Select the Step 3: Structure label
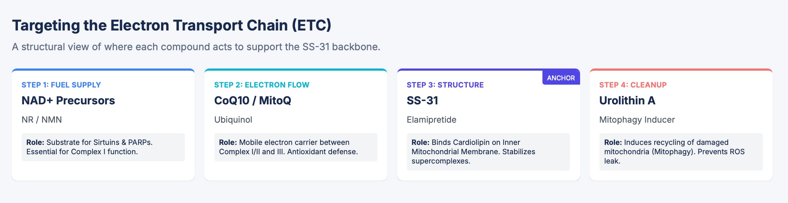 point(445,85)
